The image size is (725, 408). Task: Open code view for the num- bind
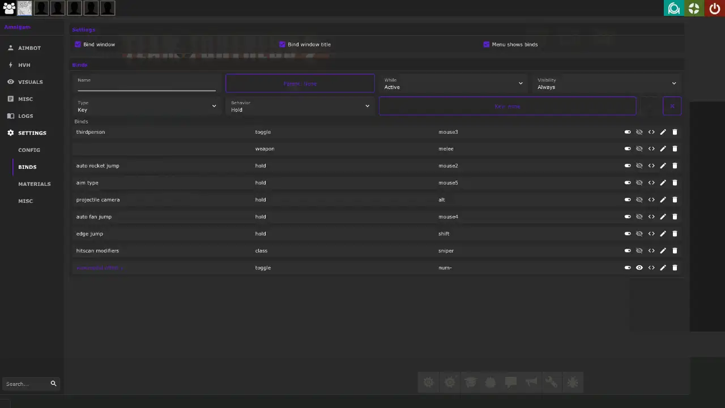coord(651,268)
